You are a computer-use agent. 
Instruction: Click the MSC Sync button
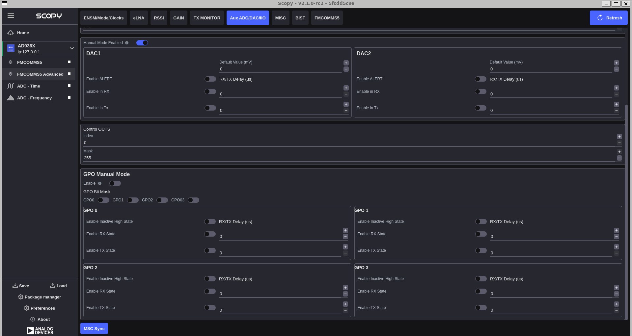[94, 328]
